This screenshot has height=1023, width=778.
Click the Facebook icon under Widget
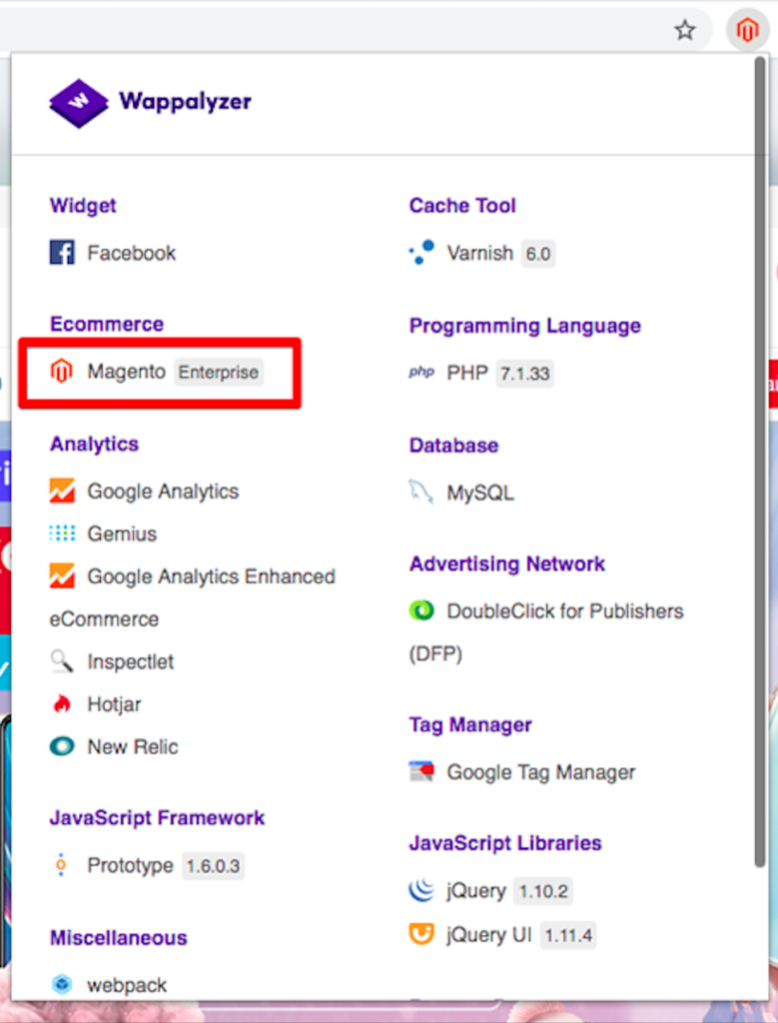[x=62, y=253]
